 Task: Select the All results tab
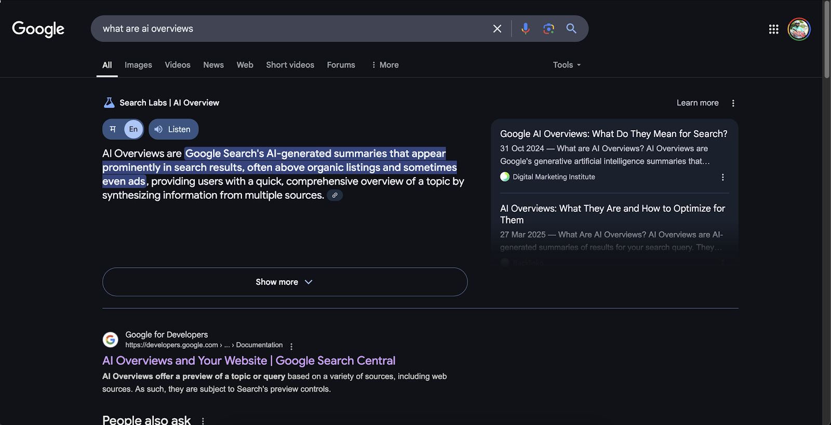pyautogui.click(x=107, y=65)
